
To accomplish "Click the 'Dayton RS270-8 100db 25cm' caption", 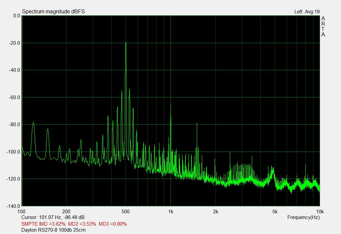I will [53, 230].
